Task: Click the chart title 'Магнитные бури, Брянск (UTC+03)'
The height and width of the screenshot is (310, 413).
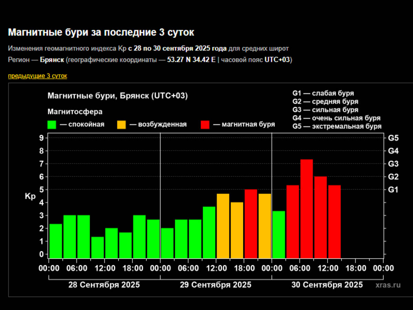Action: pos(117,96)
